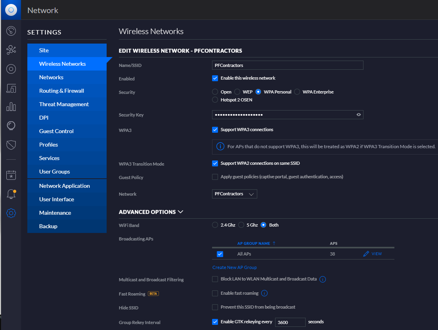Uncheck Support WPA3 connections
This screenshot has width=438, height=330.
coord(215,130)
